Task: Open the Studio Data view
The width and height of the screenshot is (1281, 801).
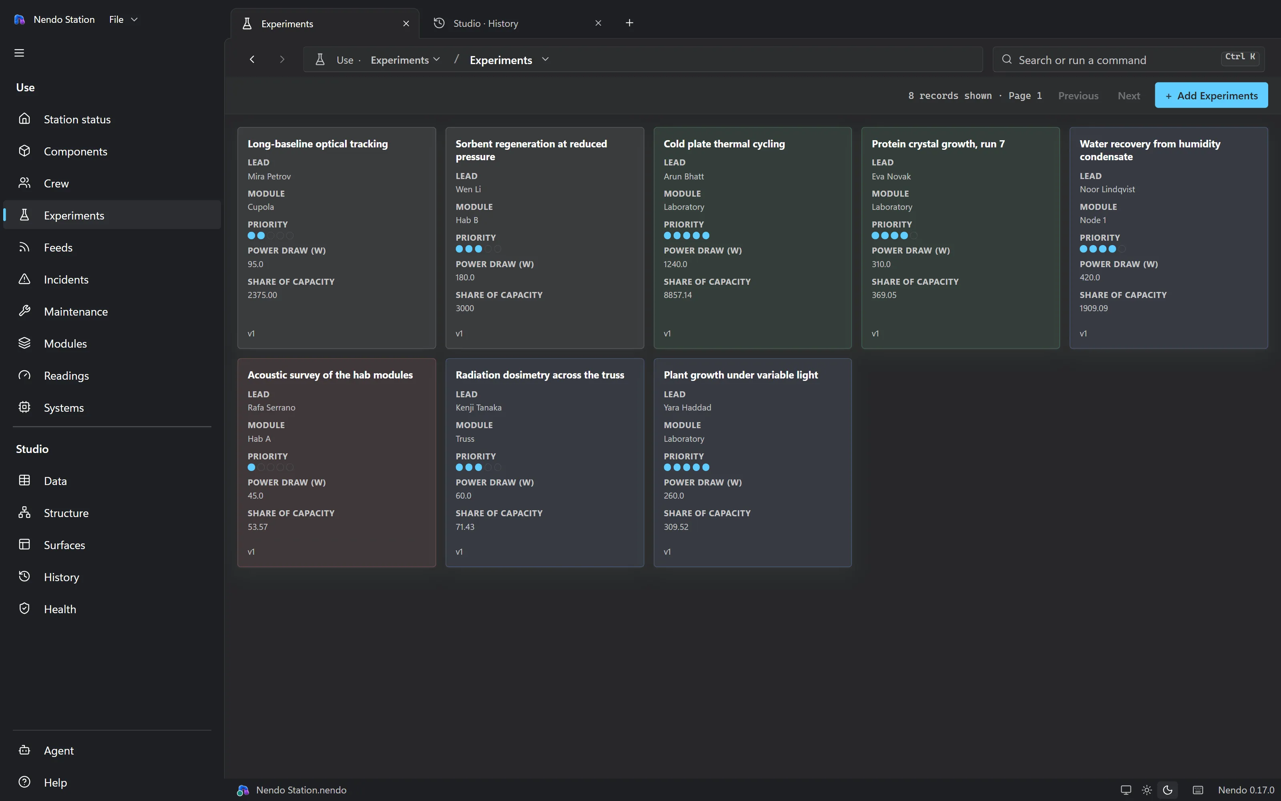Action: pyautogui.click(x=112, y=481)
